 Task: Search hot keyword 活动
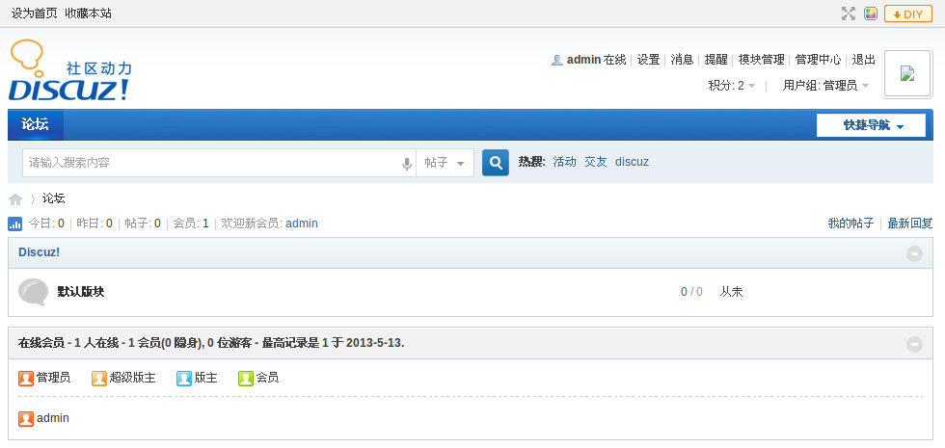click(565, 162)
